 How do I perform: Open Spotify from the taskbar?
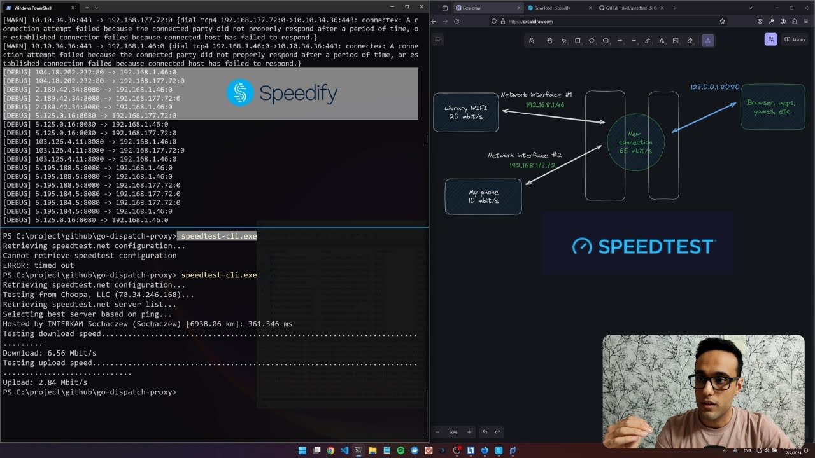(400, 450)
